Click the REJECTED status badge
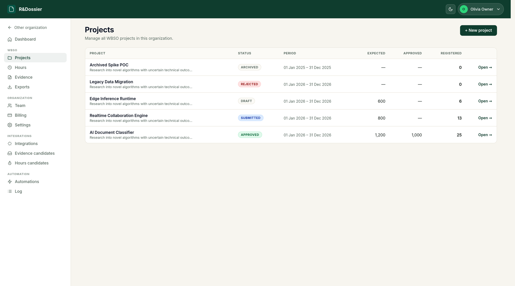This screenshot has height=286, width=515. [249, 84]
